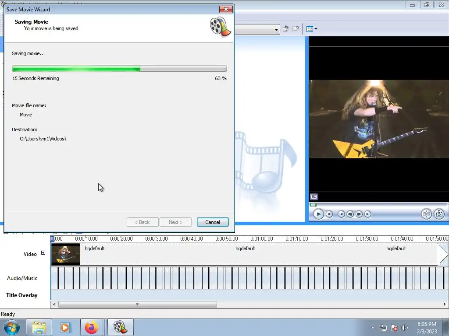Viewport: 449px width, 336px height.
Task: Open the Views thumbnail icon menu
Action: (312, 29)
